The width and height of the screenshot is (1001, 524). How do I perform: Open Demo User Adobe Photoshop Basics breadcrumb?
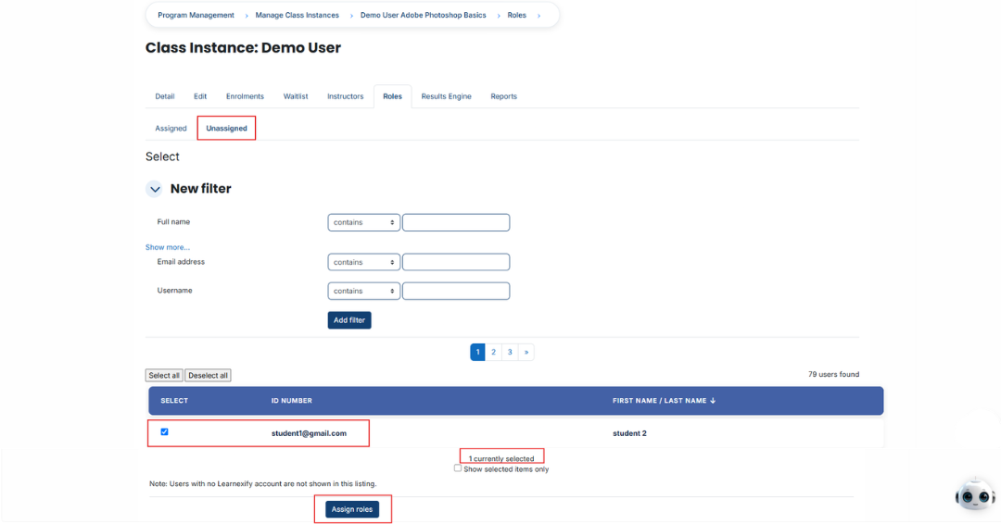point(424,16)
